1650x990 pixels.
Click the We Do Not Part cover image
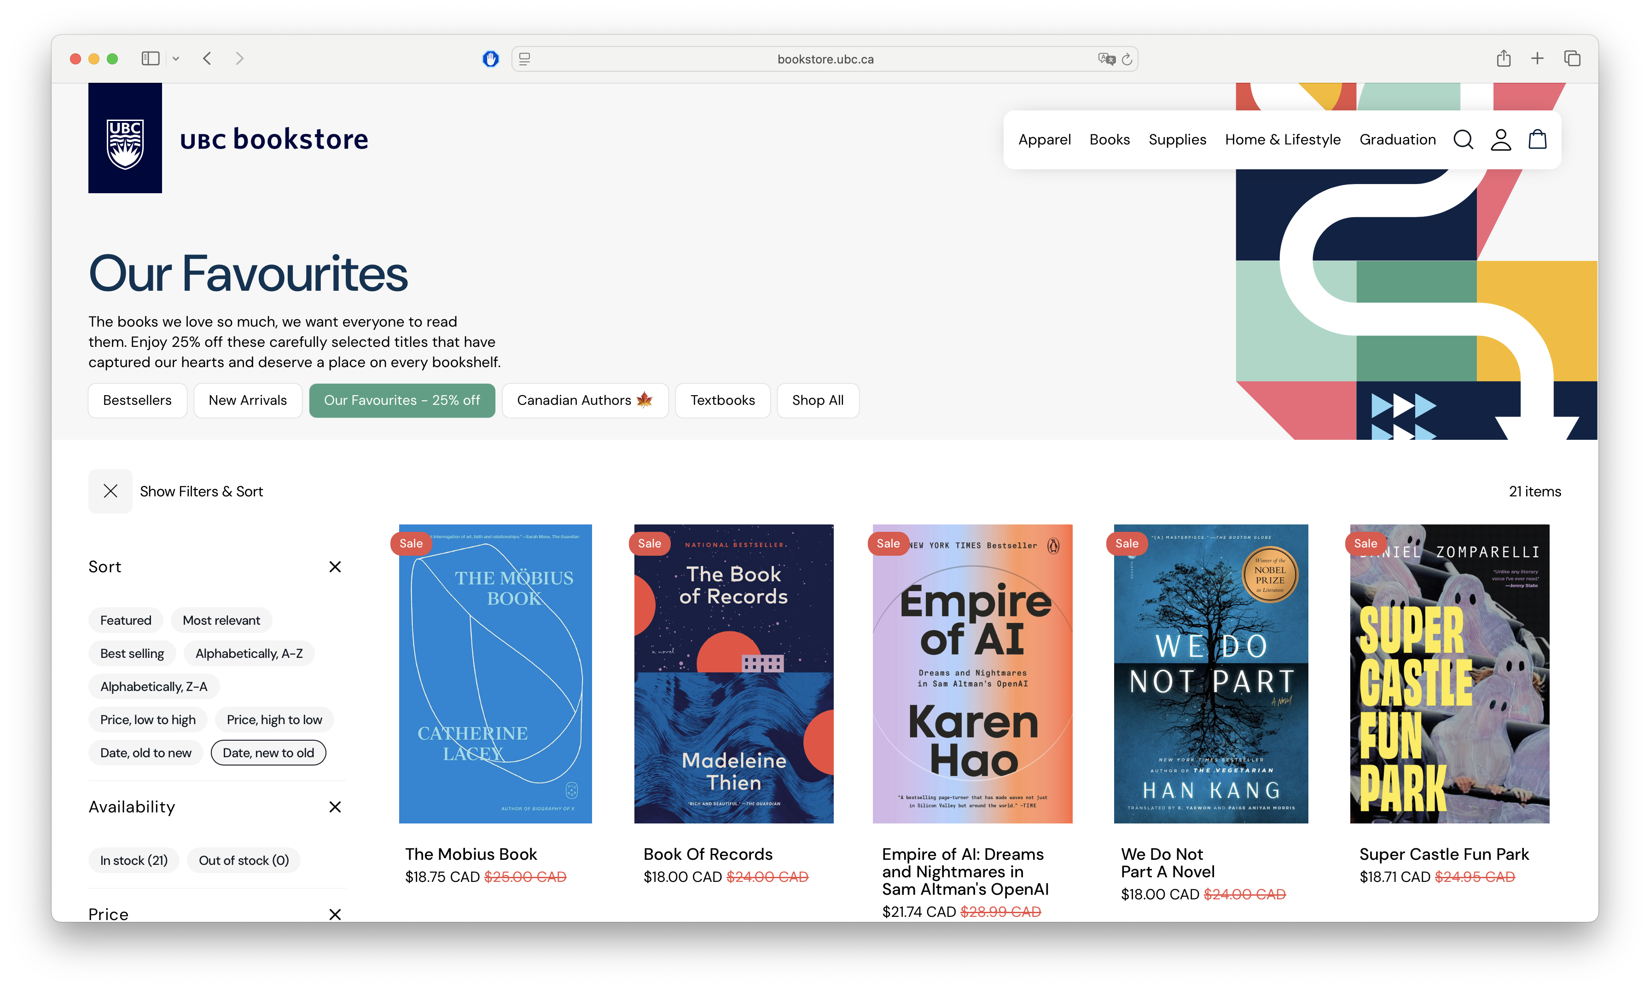1211,673
